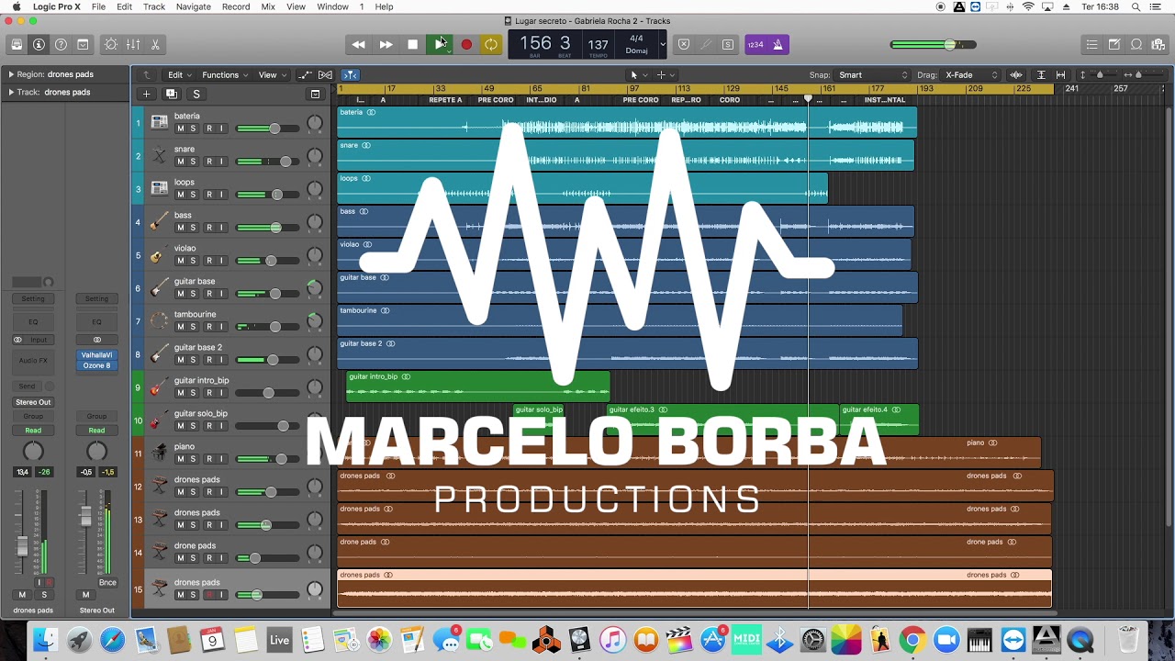The image size is (1175, 661).
Task: Click the Ozone 8 plugin slot
Action: coord(96,365)
